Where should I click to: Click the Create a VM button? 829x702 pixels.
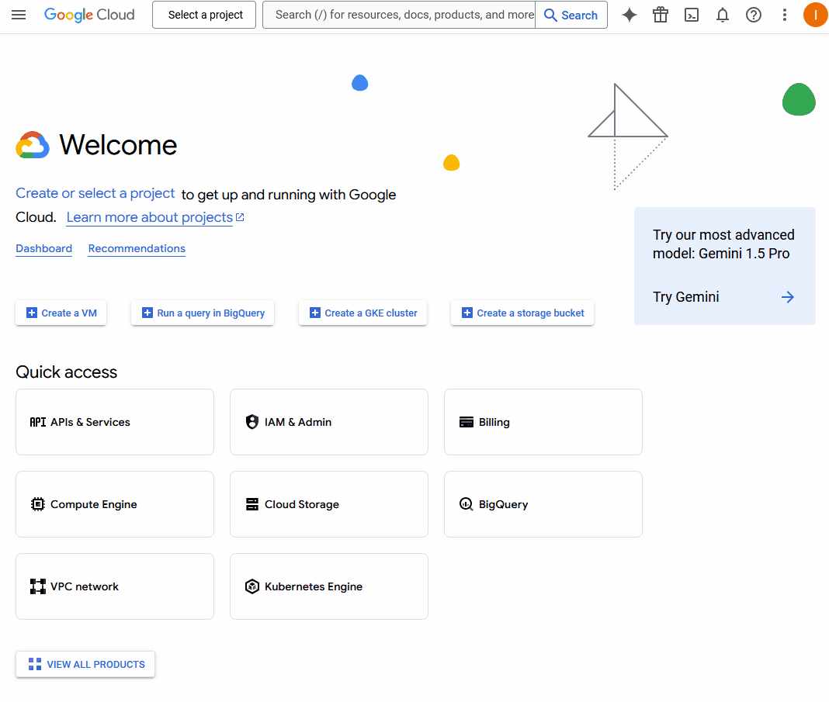click(x=61, y=313)
